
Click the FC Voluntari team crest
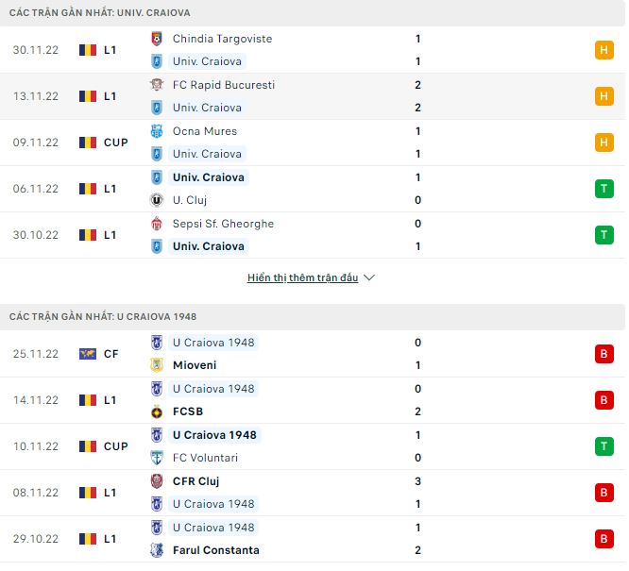click(157, 458)
